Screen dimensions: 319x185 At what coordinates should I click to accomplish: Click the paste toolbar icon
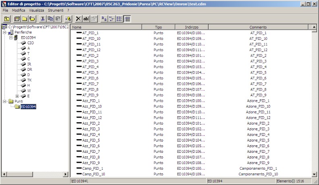(58, 19)
